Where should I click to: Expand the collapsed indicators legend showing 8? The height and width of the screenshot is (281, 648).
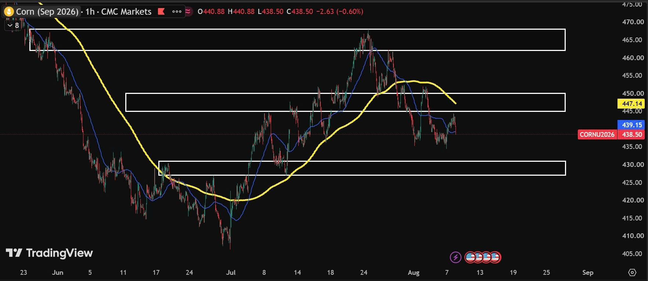coord(13,25)
